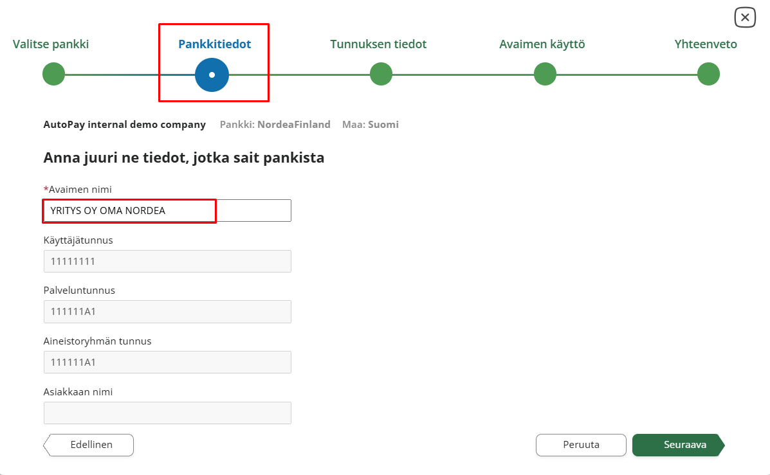Screen dimensions: 770x475
Task: Click the Valitse pankki step circle
Action: coord(54,74)
